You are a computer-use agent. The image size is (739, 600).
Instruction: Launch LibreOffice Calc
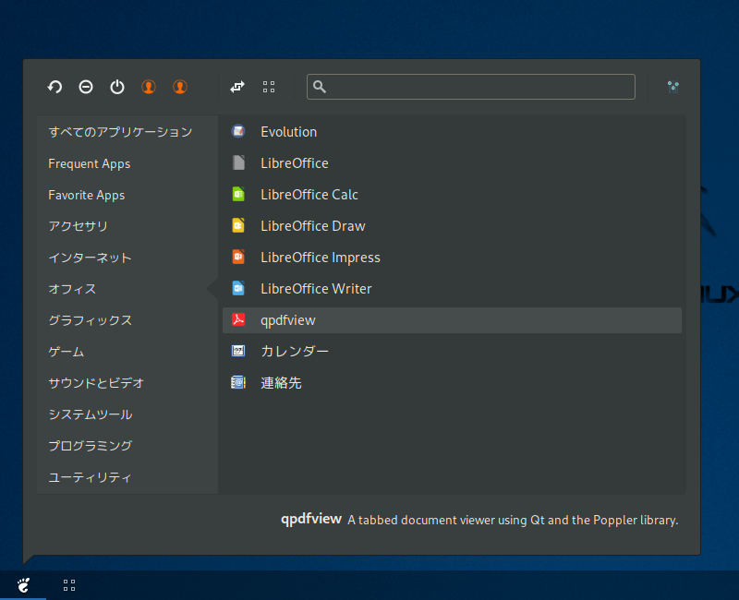coord(452,195)
